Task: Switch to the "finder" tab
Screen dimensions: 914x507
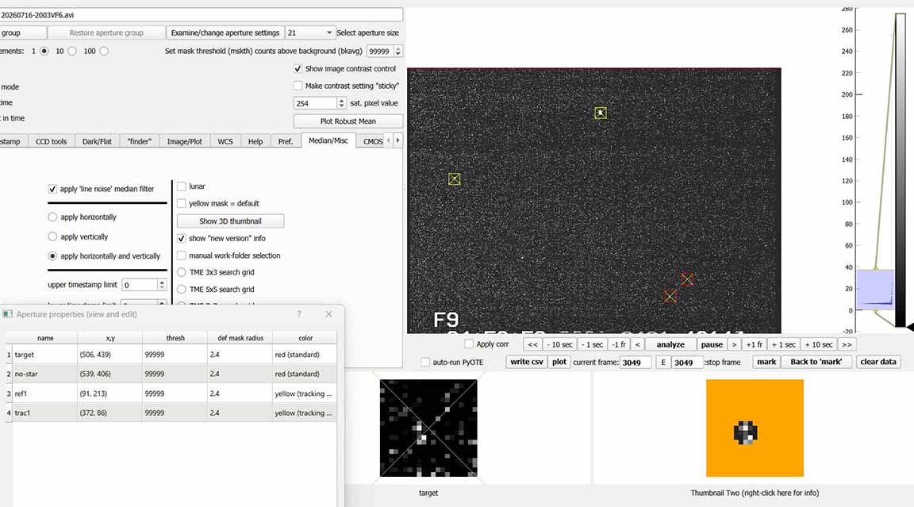Action: click(x=139, y=141)
